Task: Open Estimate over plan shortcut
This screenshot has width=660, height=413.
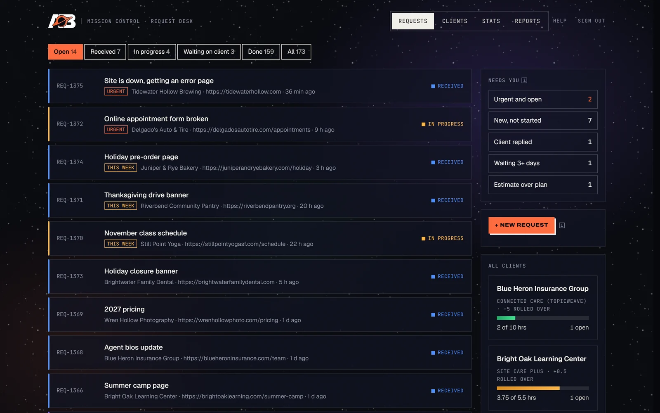Action: pos(543,185)
